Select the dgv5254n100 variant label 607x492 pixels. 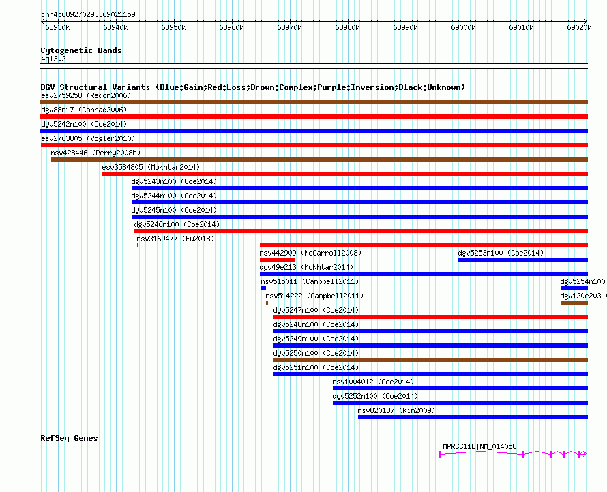point(582,281)
